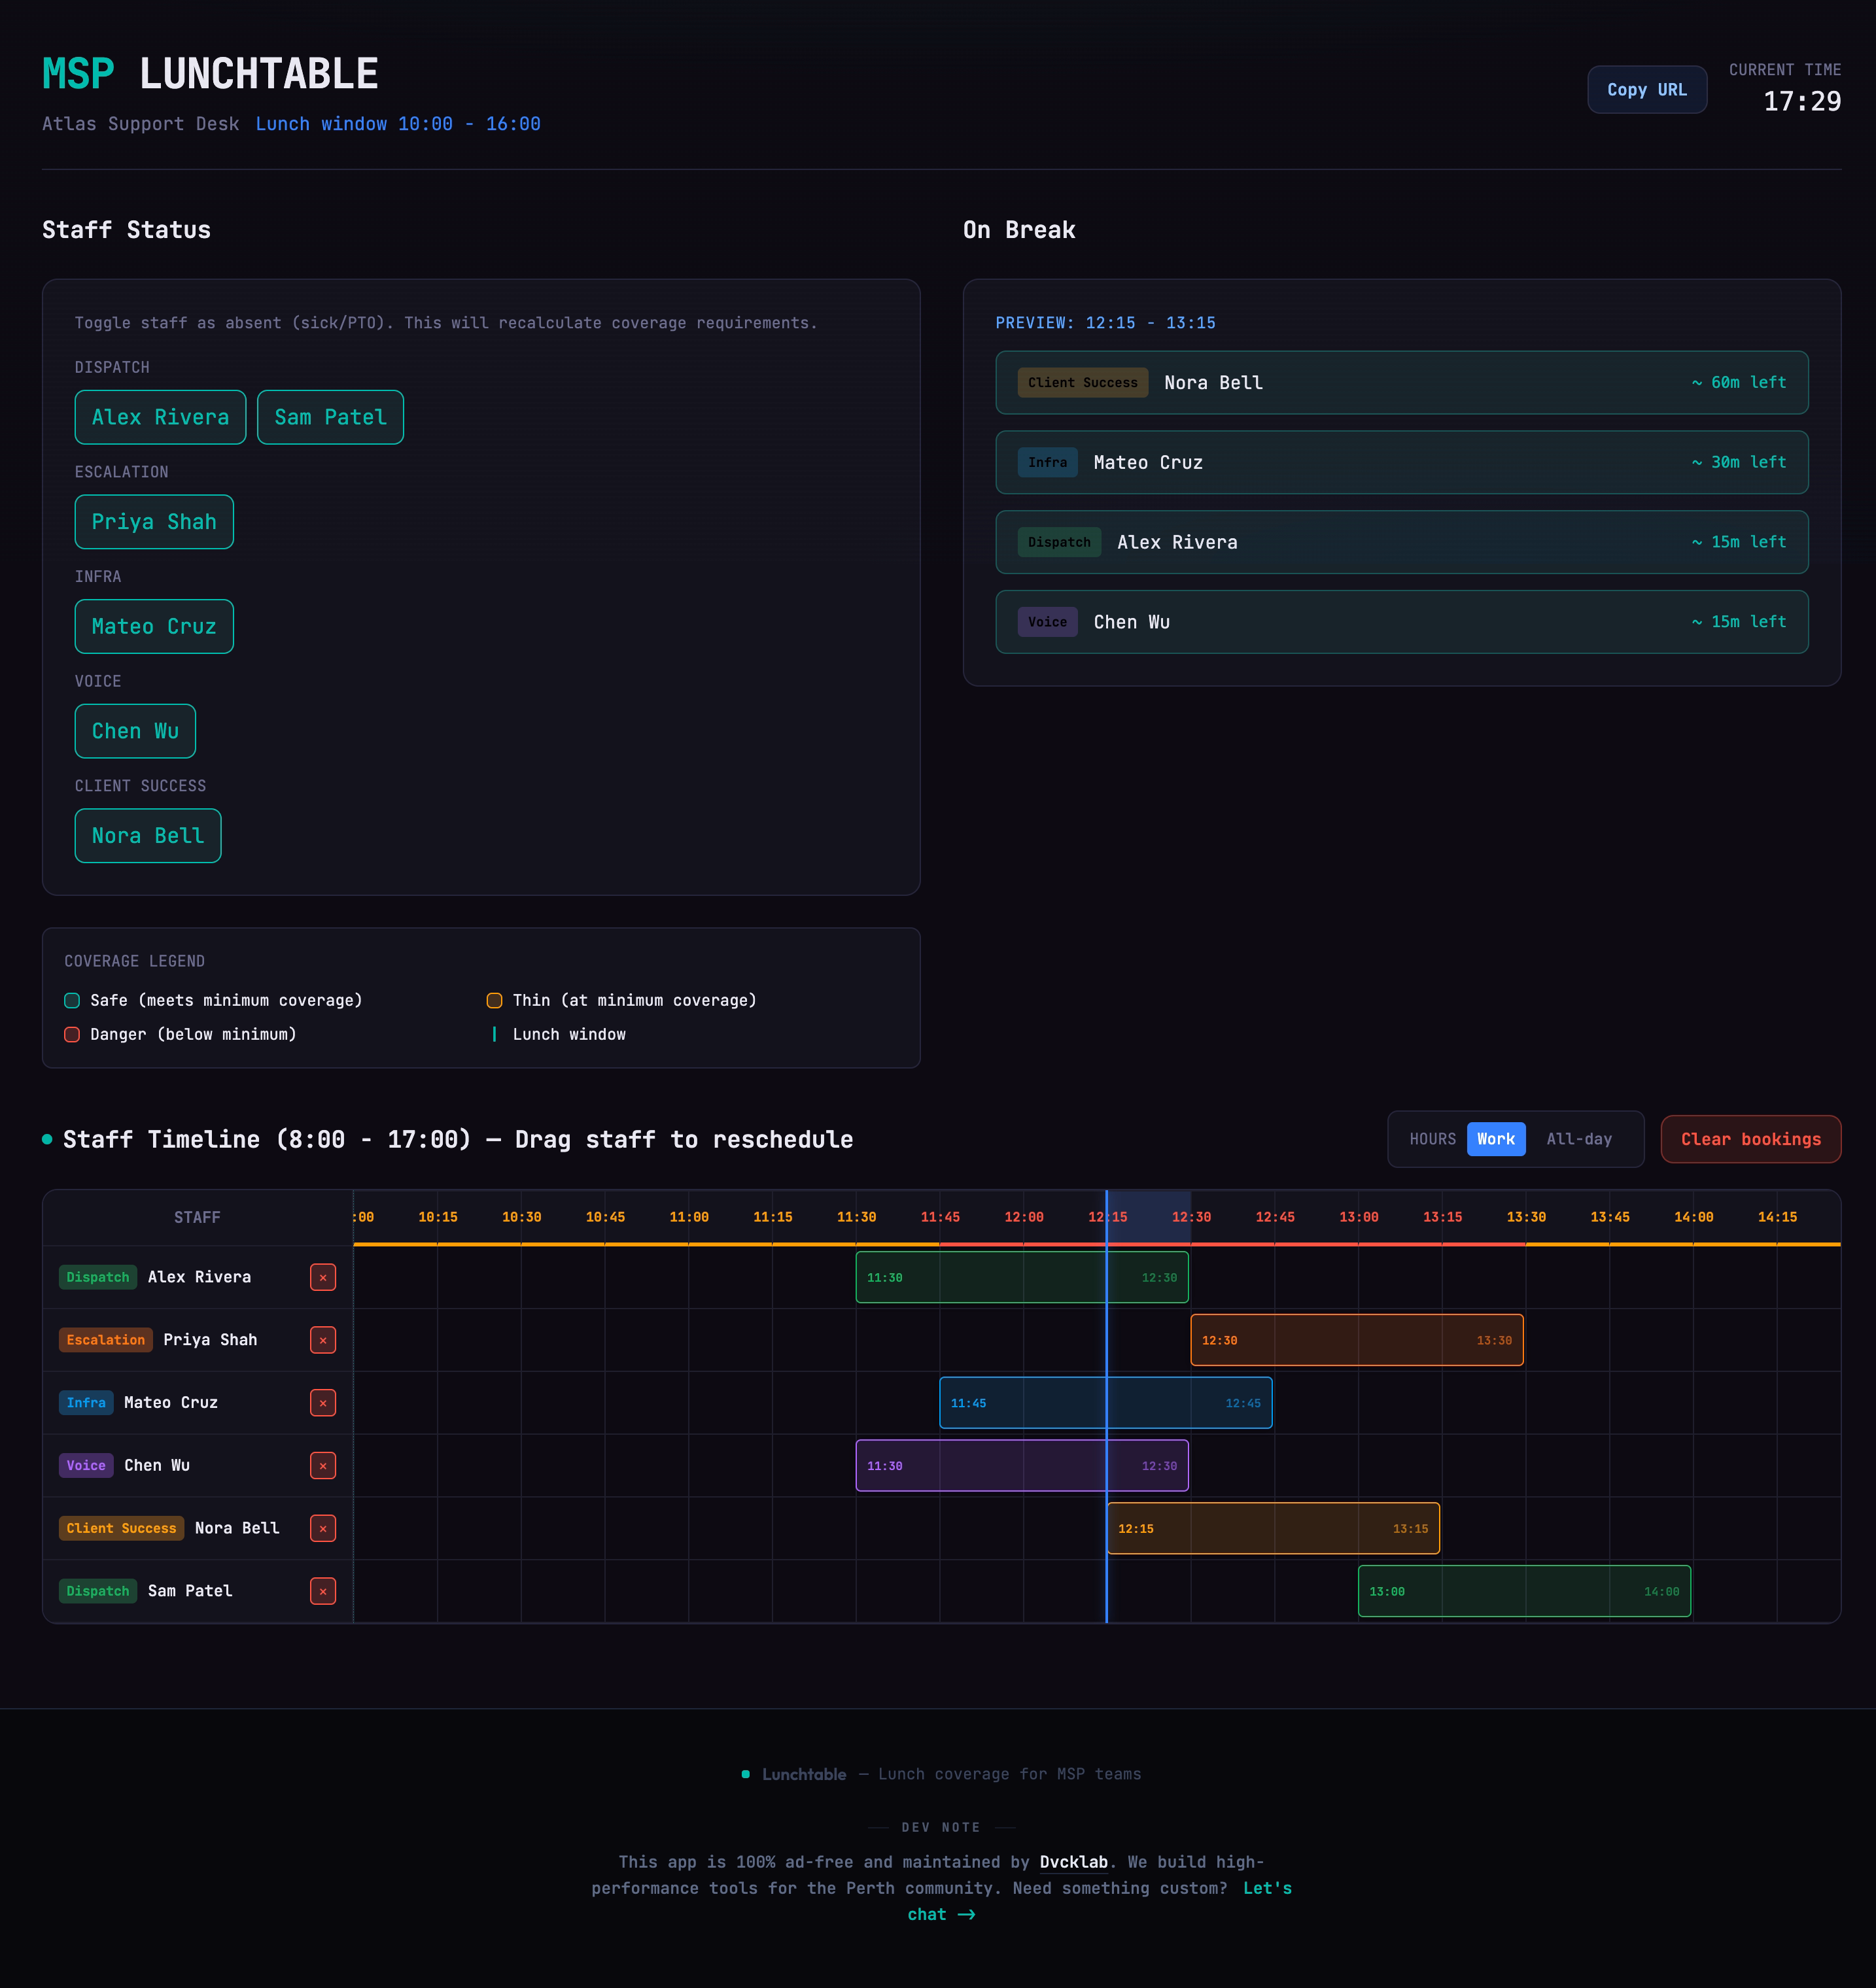The image size is (1876, 1988).
Task: Remove Chen Wu's timeline booking with ×
Action: click(x=322, y=1466)
